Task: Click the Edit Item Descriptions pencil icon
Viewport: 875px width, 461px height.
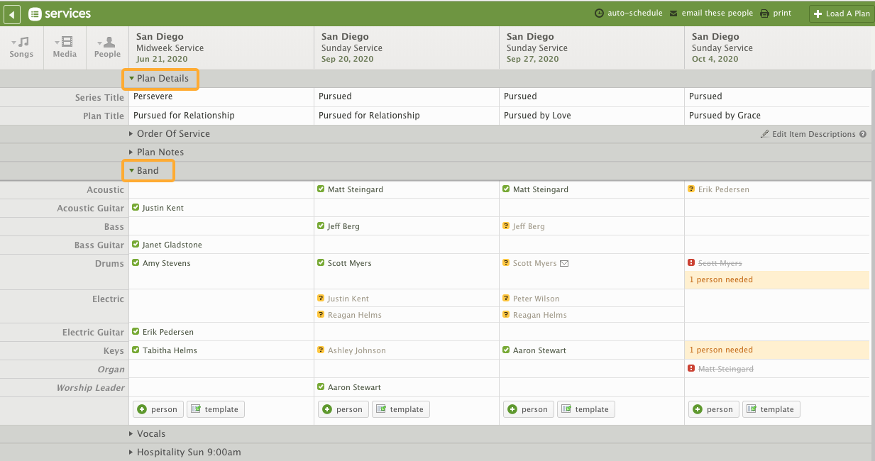Action: click(764, 133)
